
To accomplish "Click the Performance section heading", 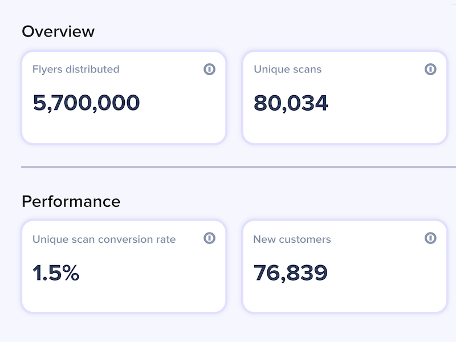I will (71, 201).
